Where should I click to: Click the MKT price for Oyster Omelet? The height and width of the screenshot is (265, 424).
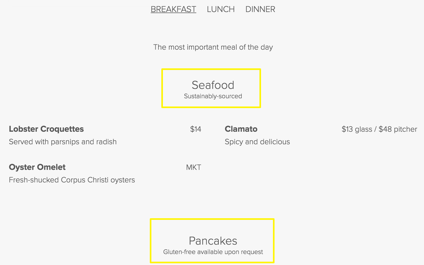(x=193, y=167)
